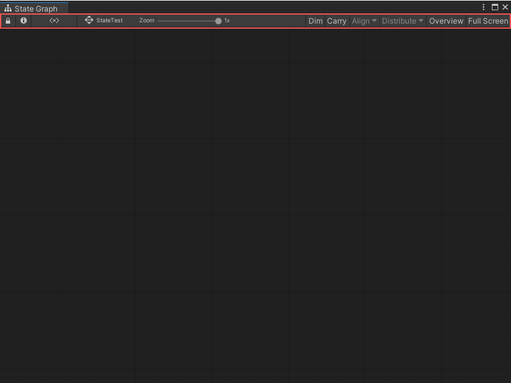Open the three-dot overflow menu
The height and width of the screenshot is (383, 511).
[484, 6]
